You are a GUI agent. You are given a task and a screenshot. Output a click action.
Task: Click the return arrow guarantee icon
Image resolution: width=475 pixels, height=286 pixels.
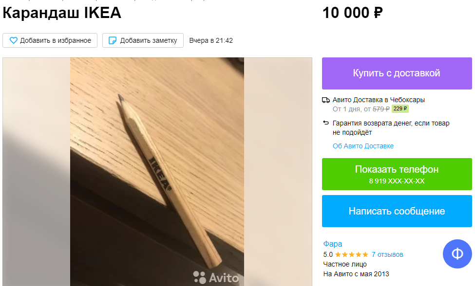(325, 123)
